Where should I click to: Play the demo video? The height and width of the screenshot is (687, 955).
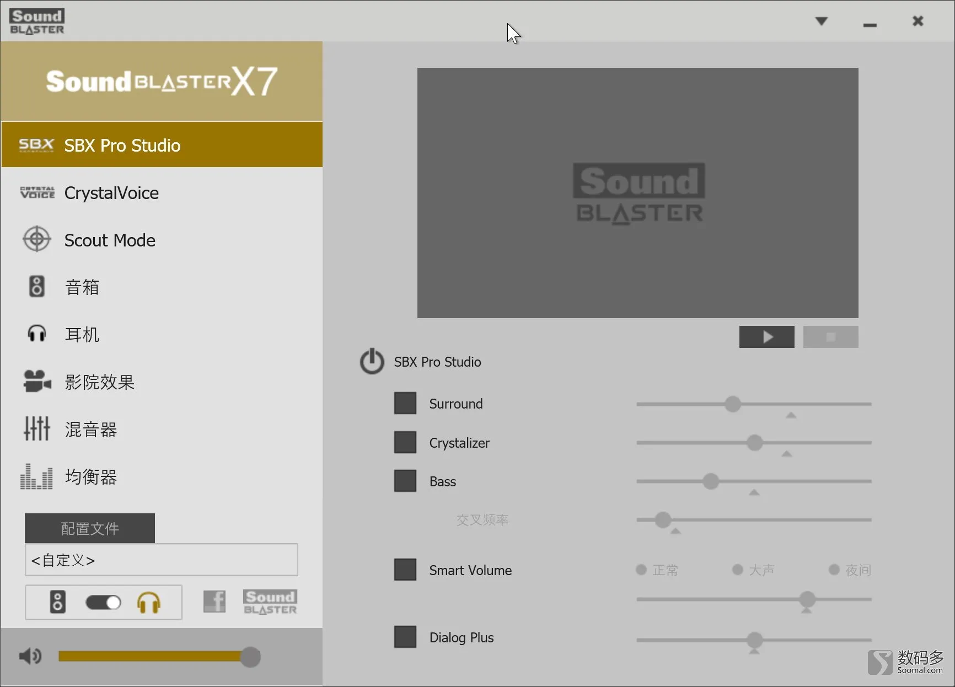(767, 337)
